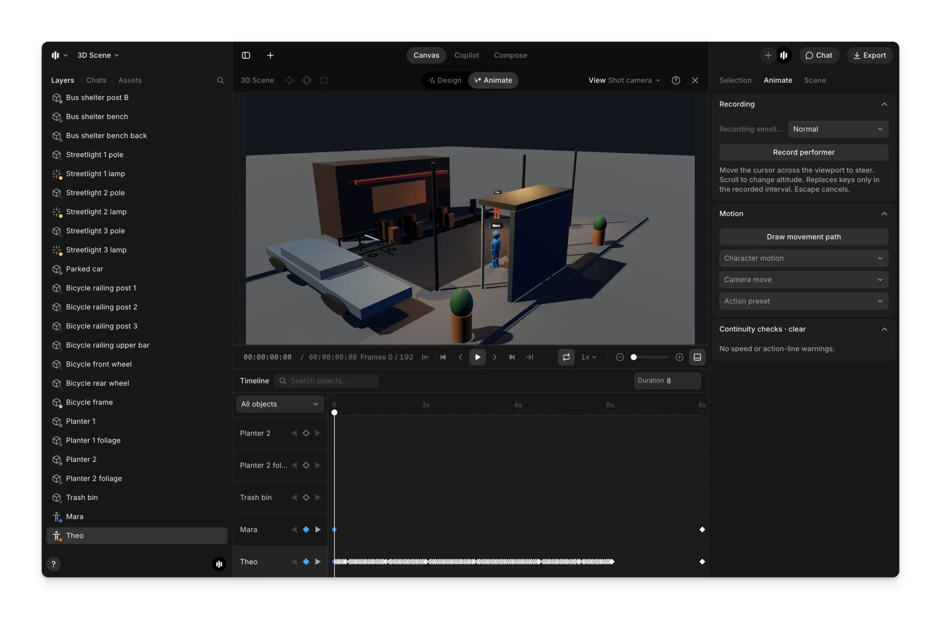Zoom out the timeline
The image size is (941, 619).
pyautogui.click(x=620, y=357)
